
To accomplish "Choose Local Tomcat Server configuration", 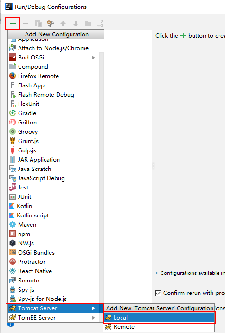I will coord(159,318).
